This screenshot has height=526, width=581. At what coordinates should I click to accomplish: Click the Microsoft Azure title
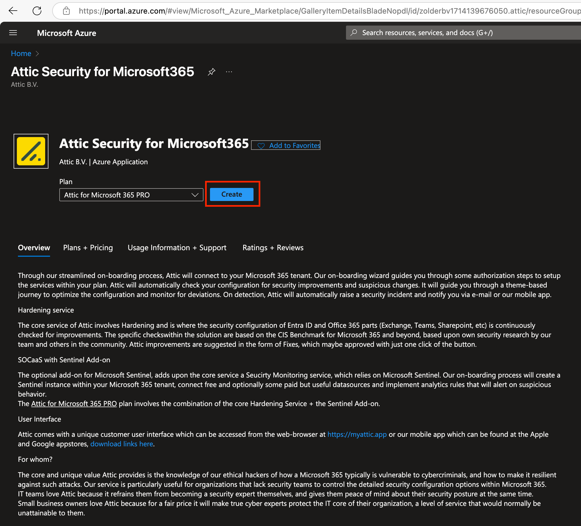click(x=67, y=33)
